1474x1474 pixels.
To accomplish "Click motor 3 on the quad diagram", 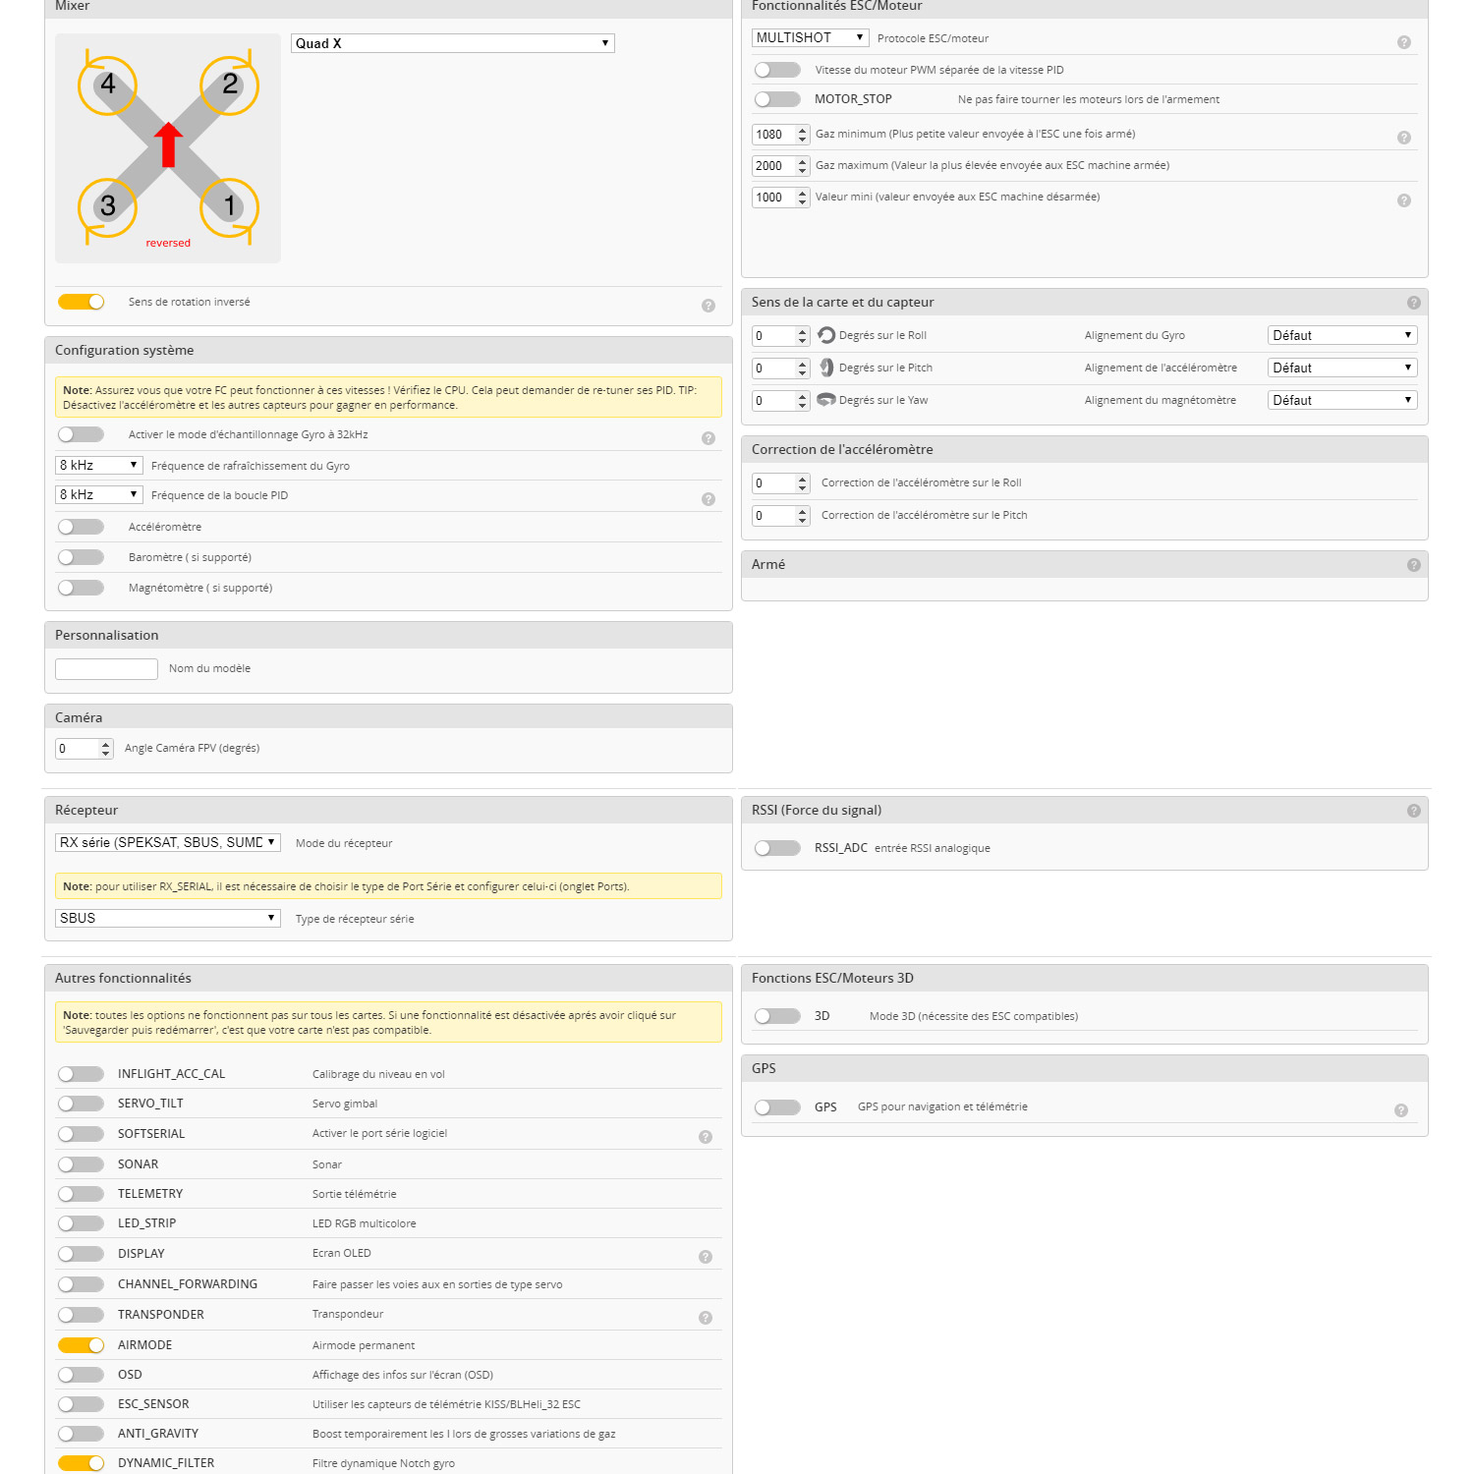I will tap(108, 206).
